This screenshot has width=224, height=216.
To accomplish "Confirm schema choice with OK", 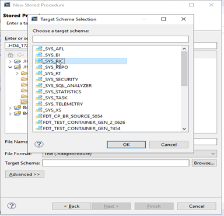I will pos(126,145).
